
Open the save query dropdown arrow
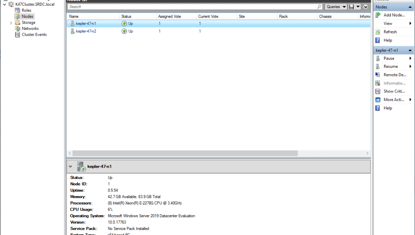point(358,7)
